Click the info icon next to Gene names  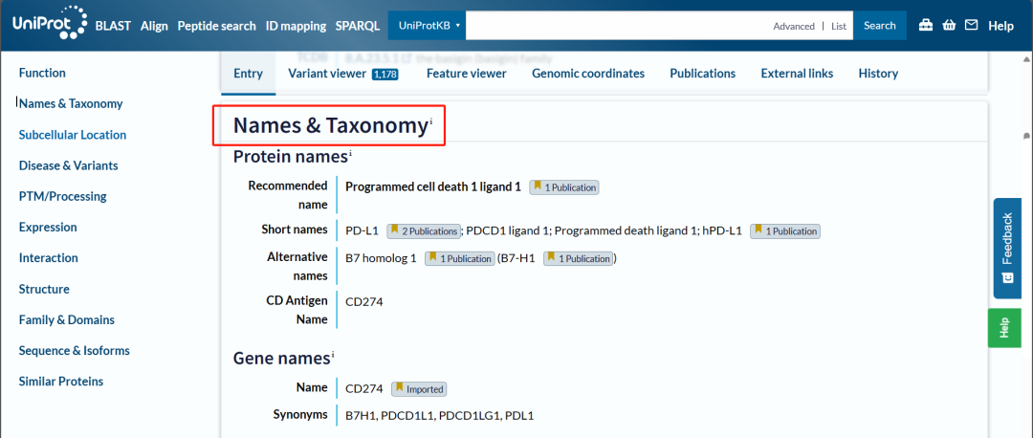pyautogui.click(x=333, y=355)
